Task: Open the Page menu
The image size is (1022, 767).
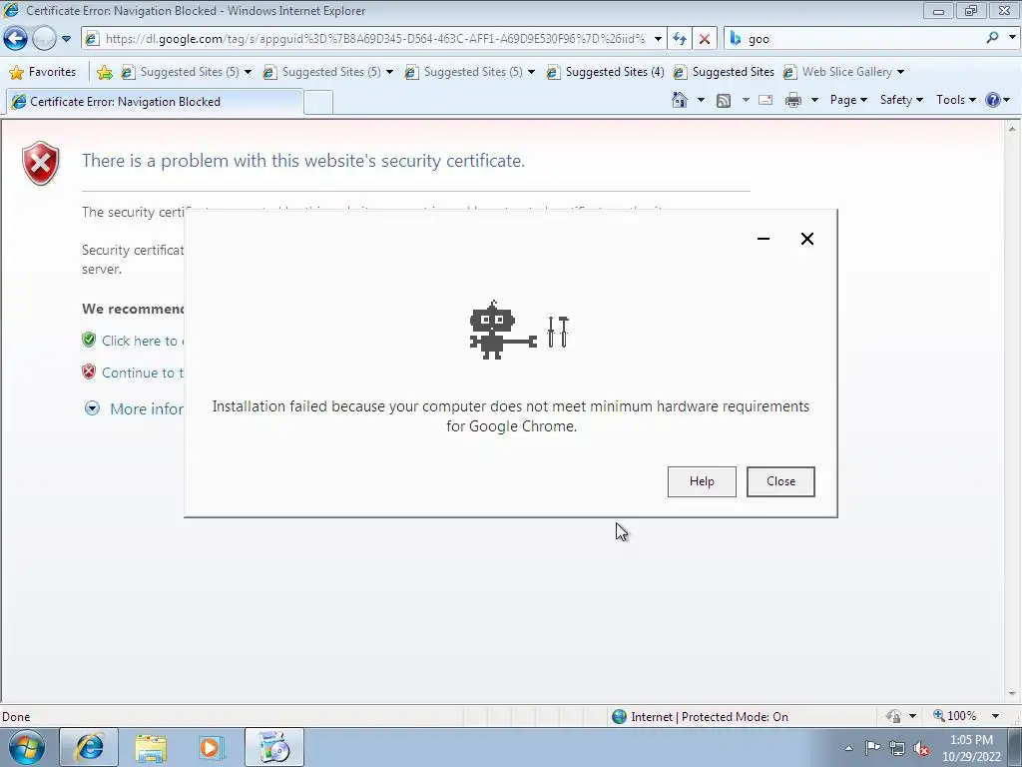Action: [848, 100]
